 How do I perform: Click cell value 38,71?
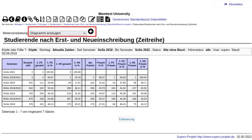[x=144, y=83]
